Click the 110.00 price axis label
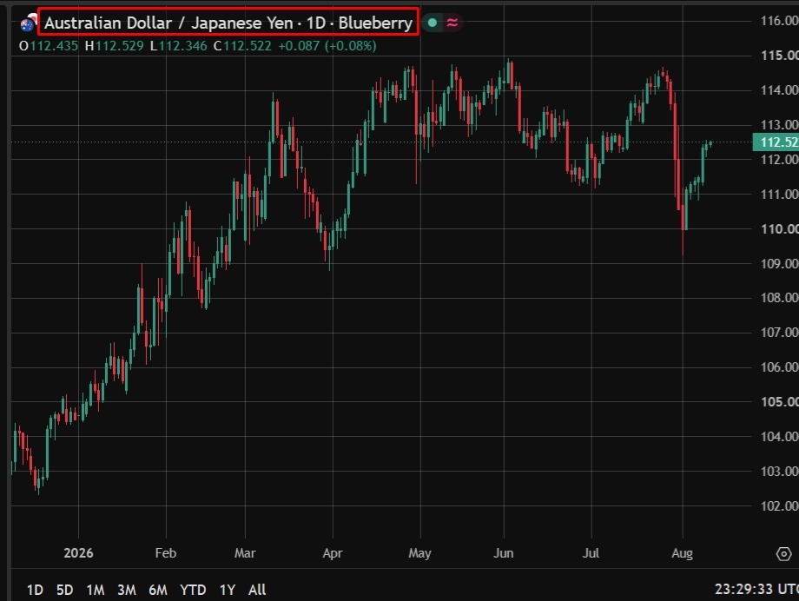Image resolution: width=799 pixels, height=601 pixels. [779, 229]
